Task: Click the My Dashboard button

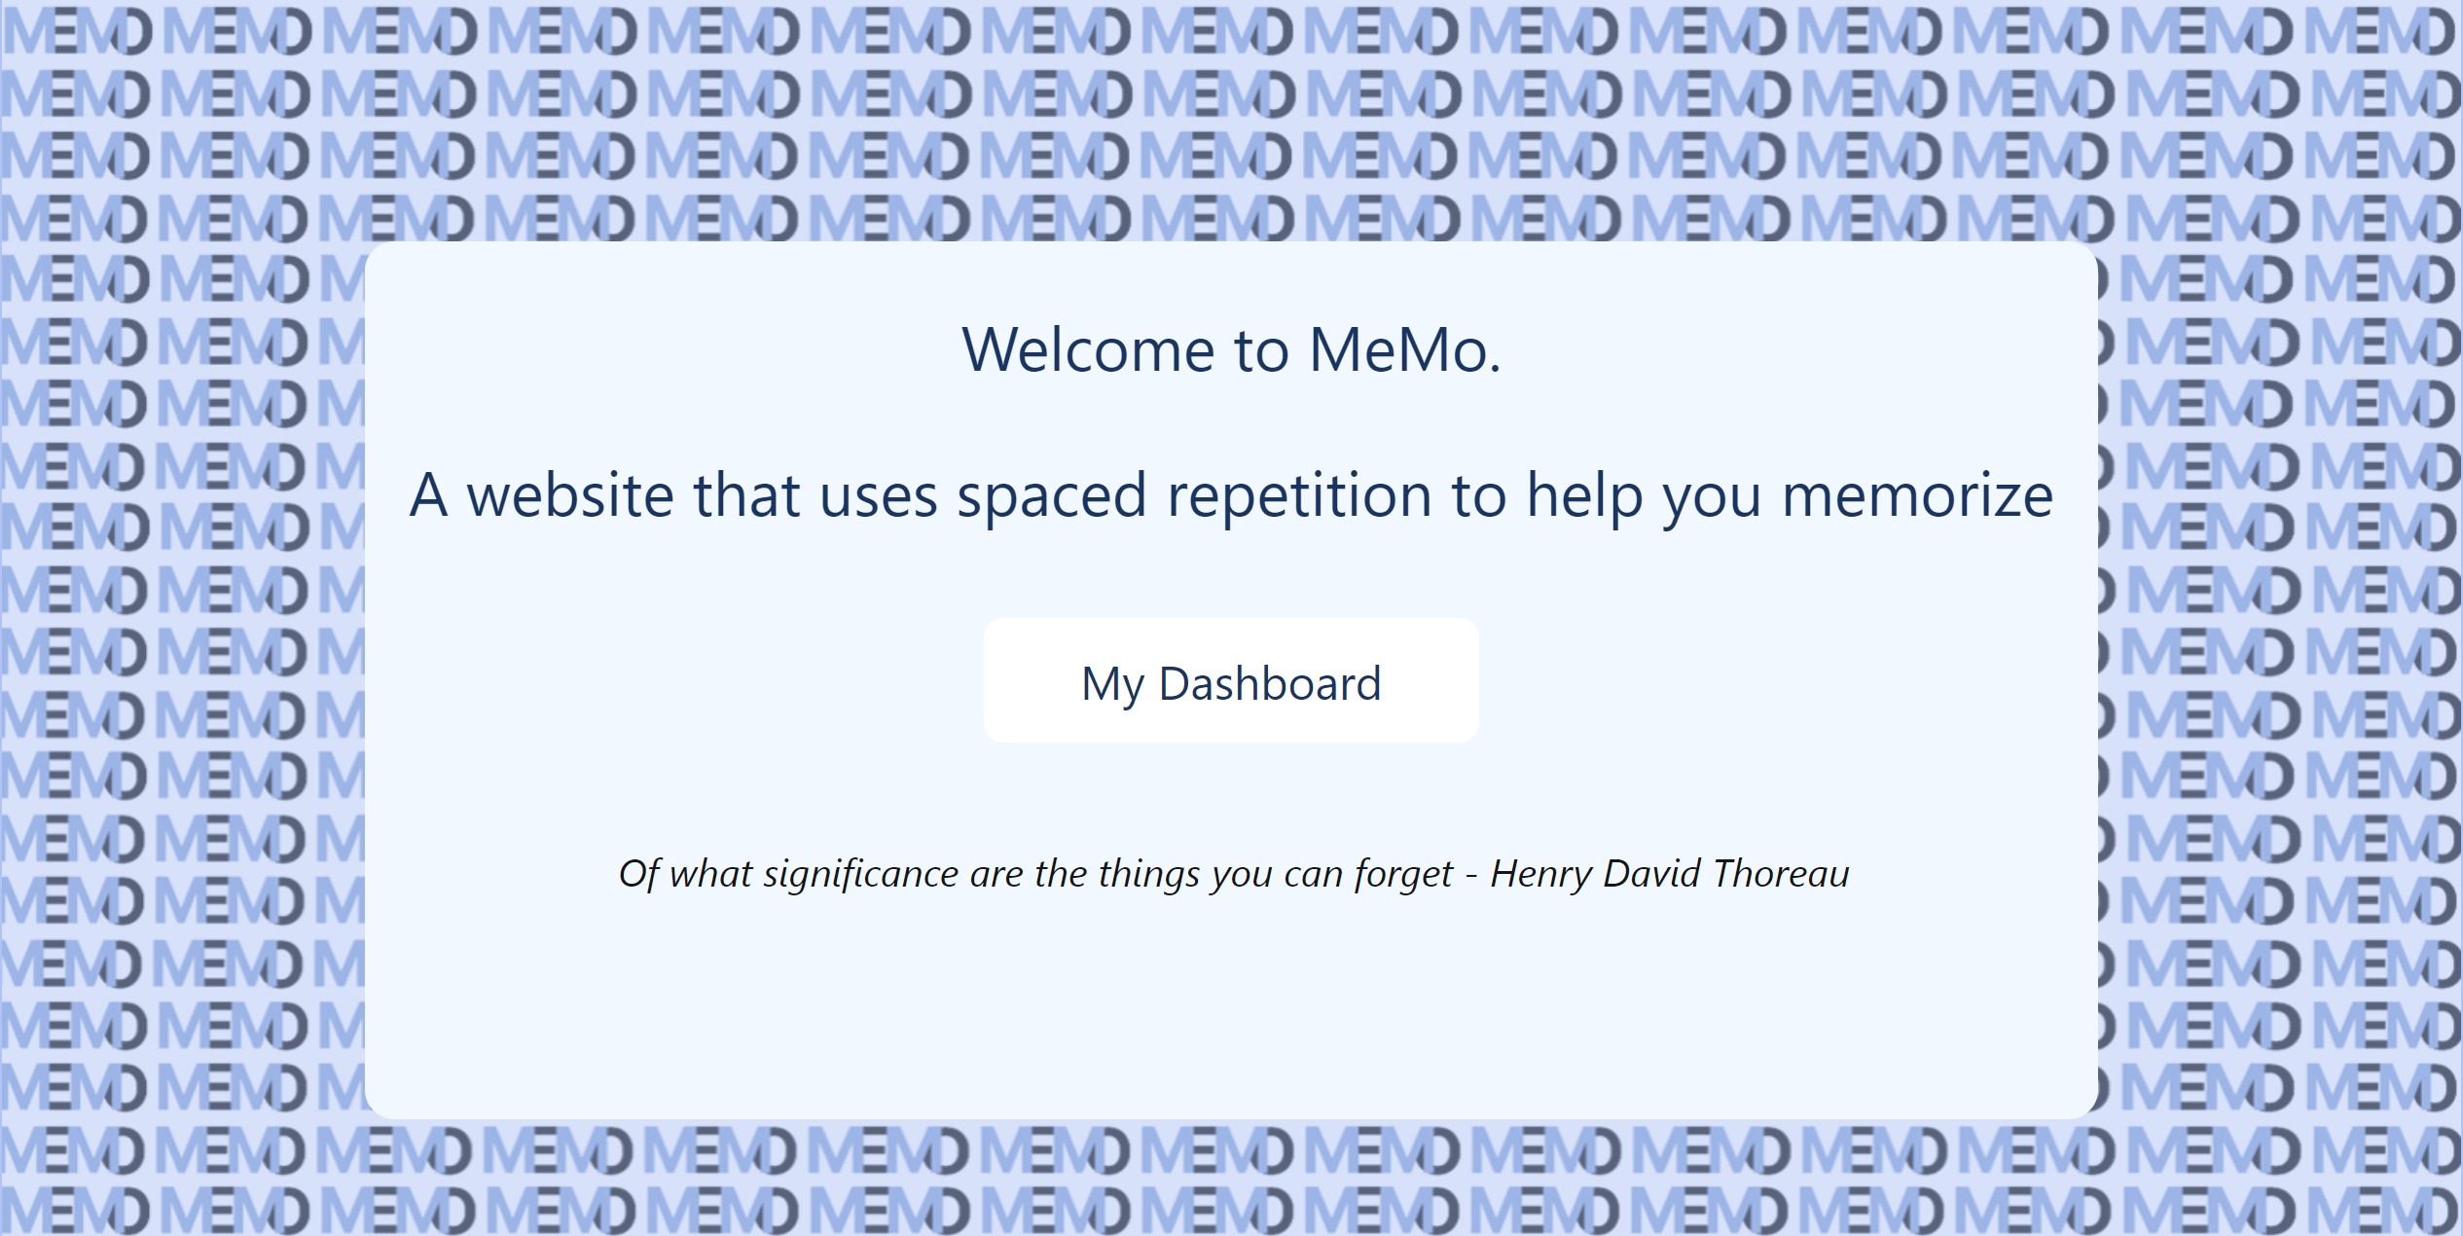Action: pyautogui.click(x=1231, y=679)
